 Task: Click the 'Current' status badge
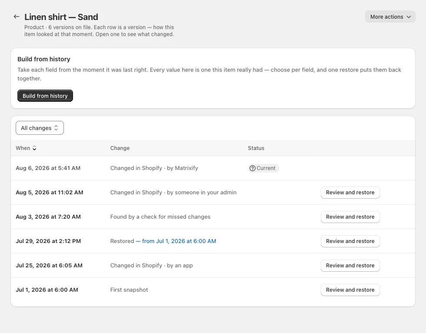pos(263,168)
